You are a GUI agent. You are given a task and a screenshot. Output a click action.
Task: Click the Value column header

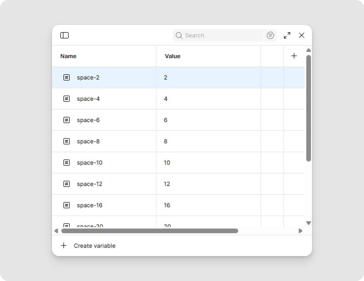[173, 56]
